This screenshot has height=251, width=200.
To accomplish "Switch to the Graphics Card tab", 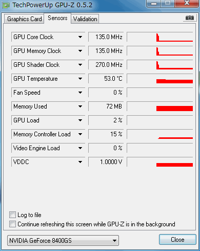I will pos(25,19).
